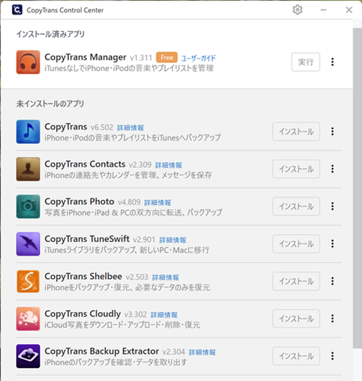Viewport: 362px width, 381px height.
Task: Open the three-dot menu for CopyTrans Shelbee
Action: coord(332,281)
